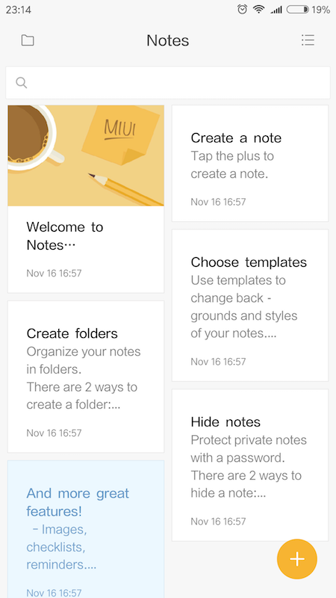336x598 pixels.
Task: Tap the cellular signal strength icon
Action: click(276, 10)
